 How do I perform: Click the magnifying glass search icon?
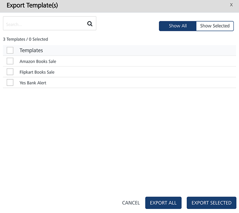[90, 24]
